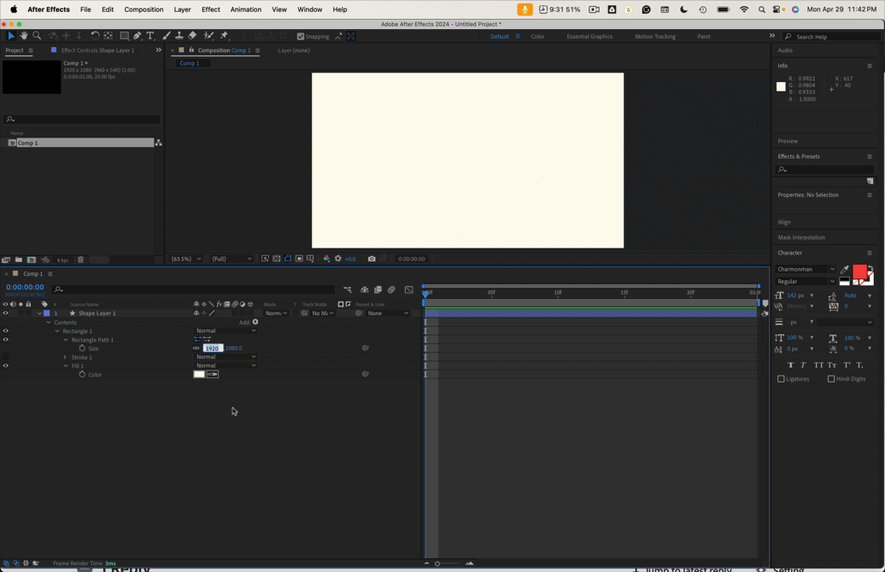The image size is (885, 572).
Task: Click the Fill Color property stopwatch
Action: (82, 374)
